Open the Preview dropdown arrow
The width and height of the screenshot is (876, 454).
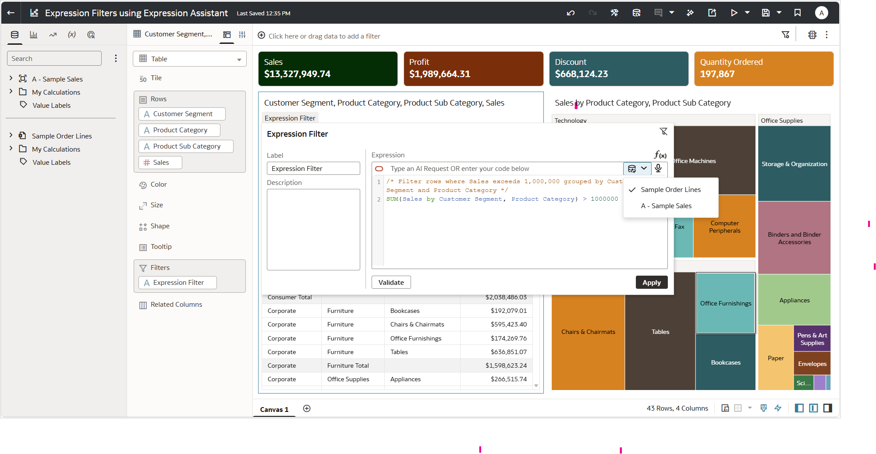coord(748,13)
